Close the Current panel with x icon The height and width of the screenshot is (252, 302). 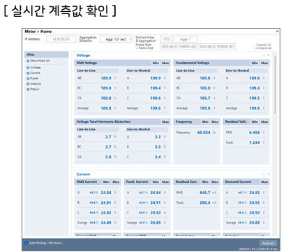pos(269,174)
